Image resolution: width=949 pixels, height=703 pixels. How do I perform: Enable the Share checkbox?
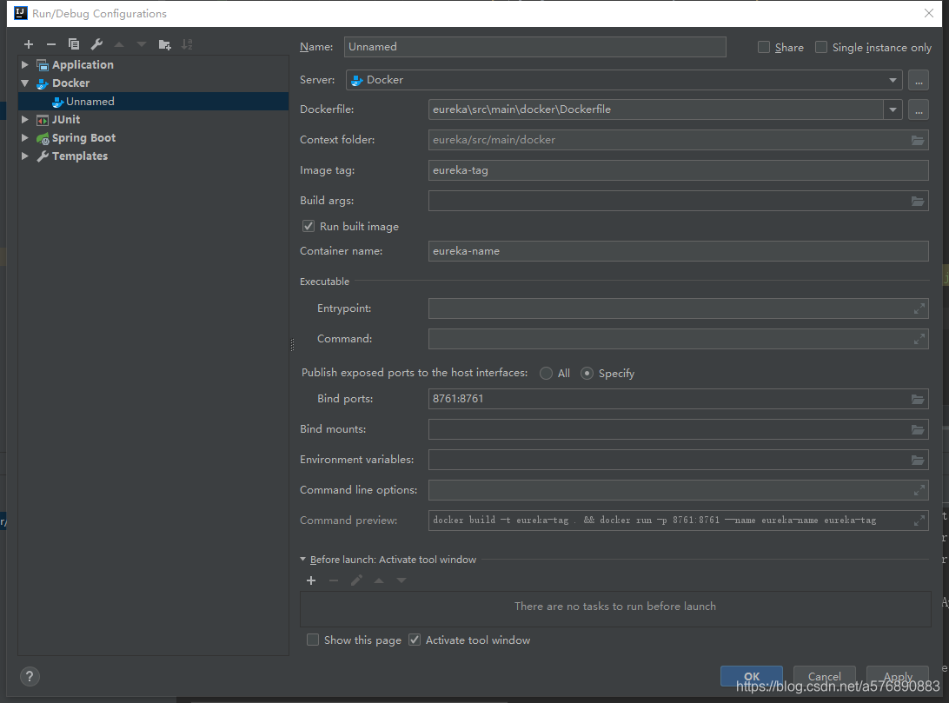(x=764, y=47)
